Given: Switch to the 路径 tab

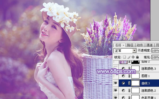Looking at the screenshot, I should pos(130,45).
